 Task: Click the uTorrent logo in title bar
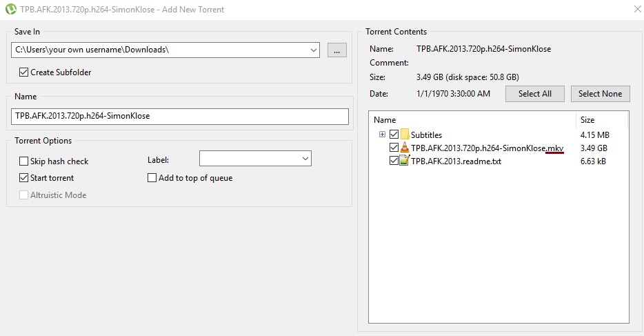[10, 9]
